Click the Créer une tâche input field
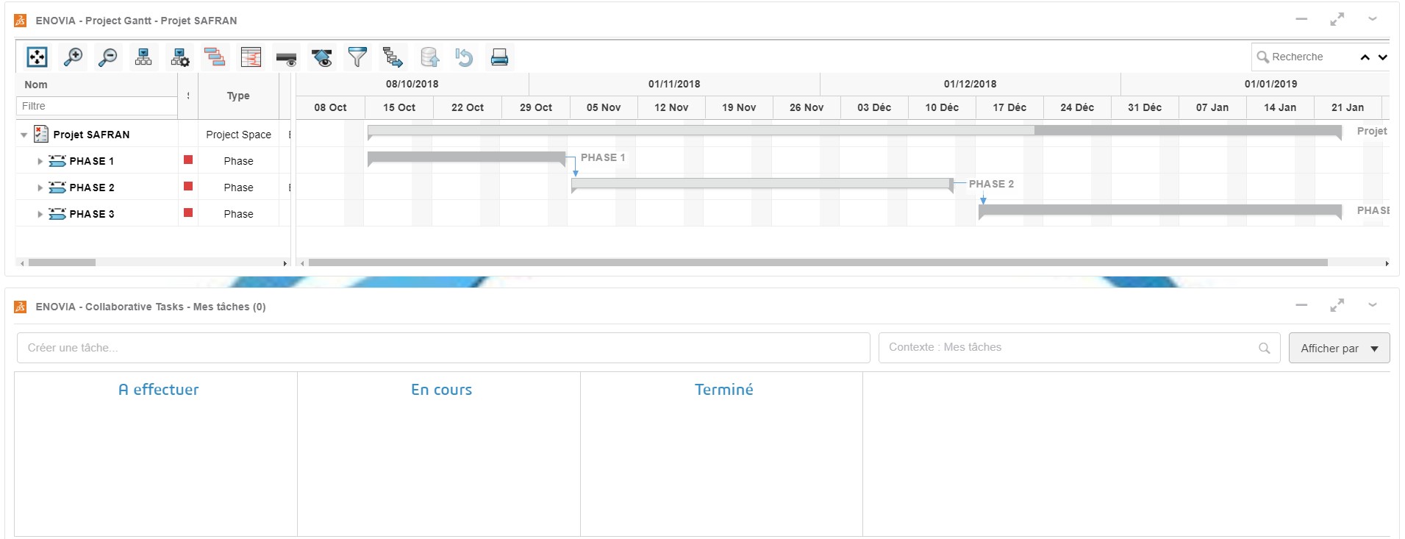This screenshot has width=1405, height=539. [443, 348]
